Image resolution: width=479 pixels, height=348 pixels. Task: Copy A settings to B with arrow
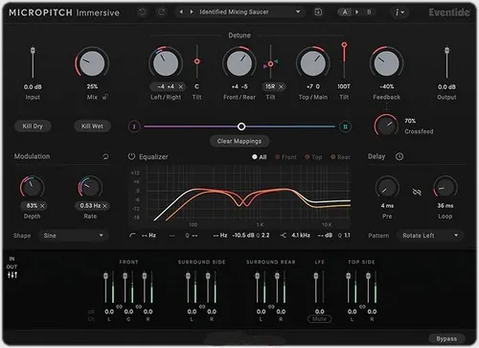(357, 12)
